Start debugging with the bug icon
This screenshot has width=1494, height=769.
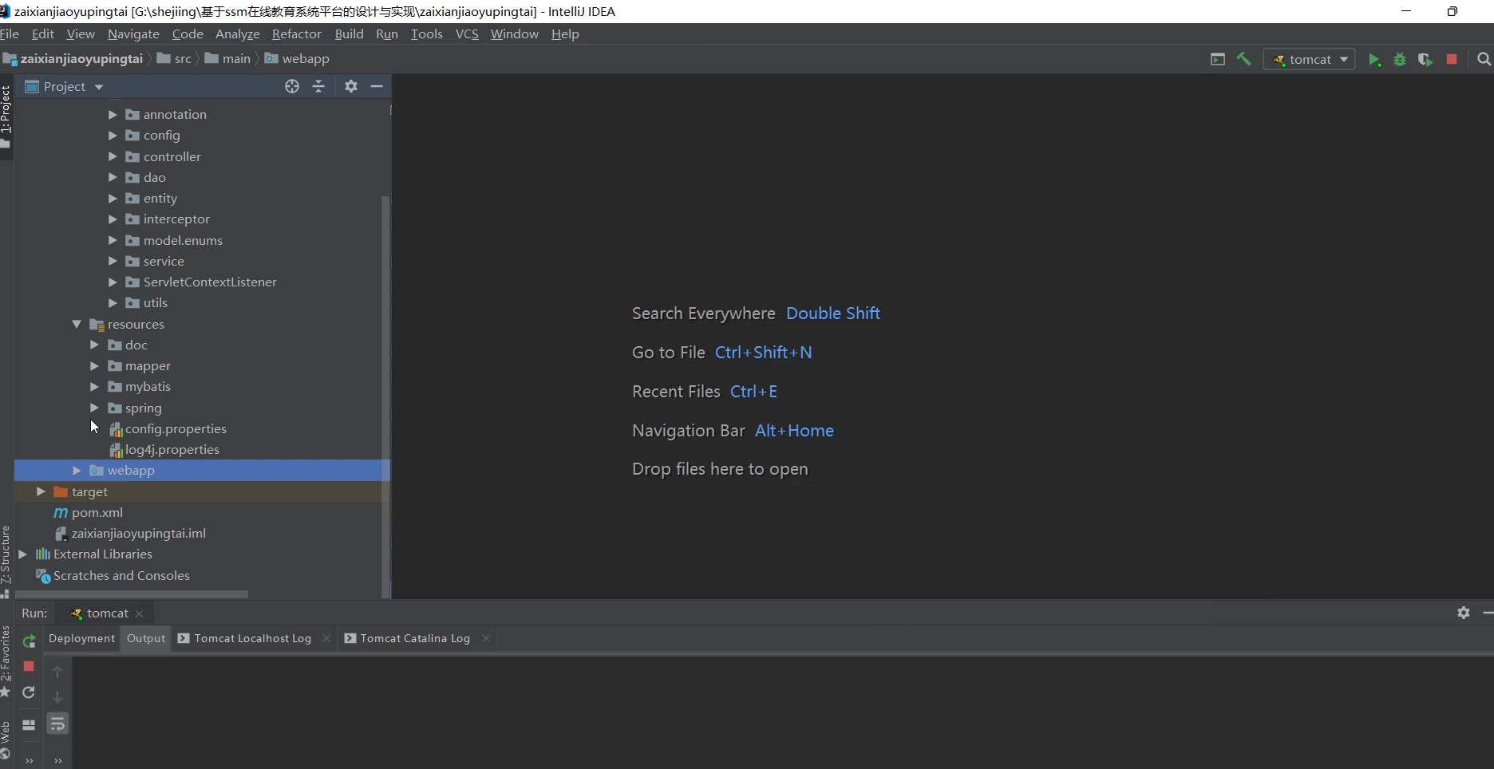click(x=1400, y=59)
